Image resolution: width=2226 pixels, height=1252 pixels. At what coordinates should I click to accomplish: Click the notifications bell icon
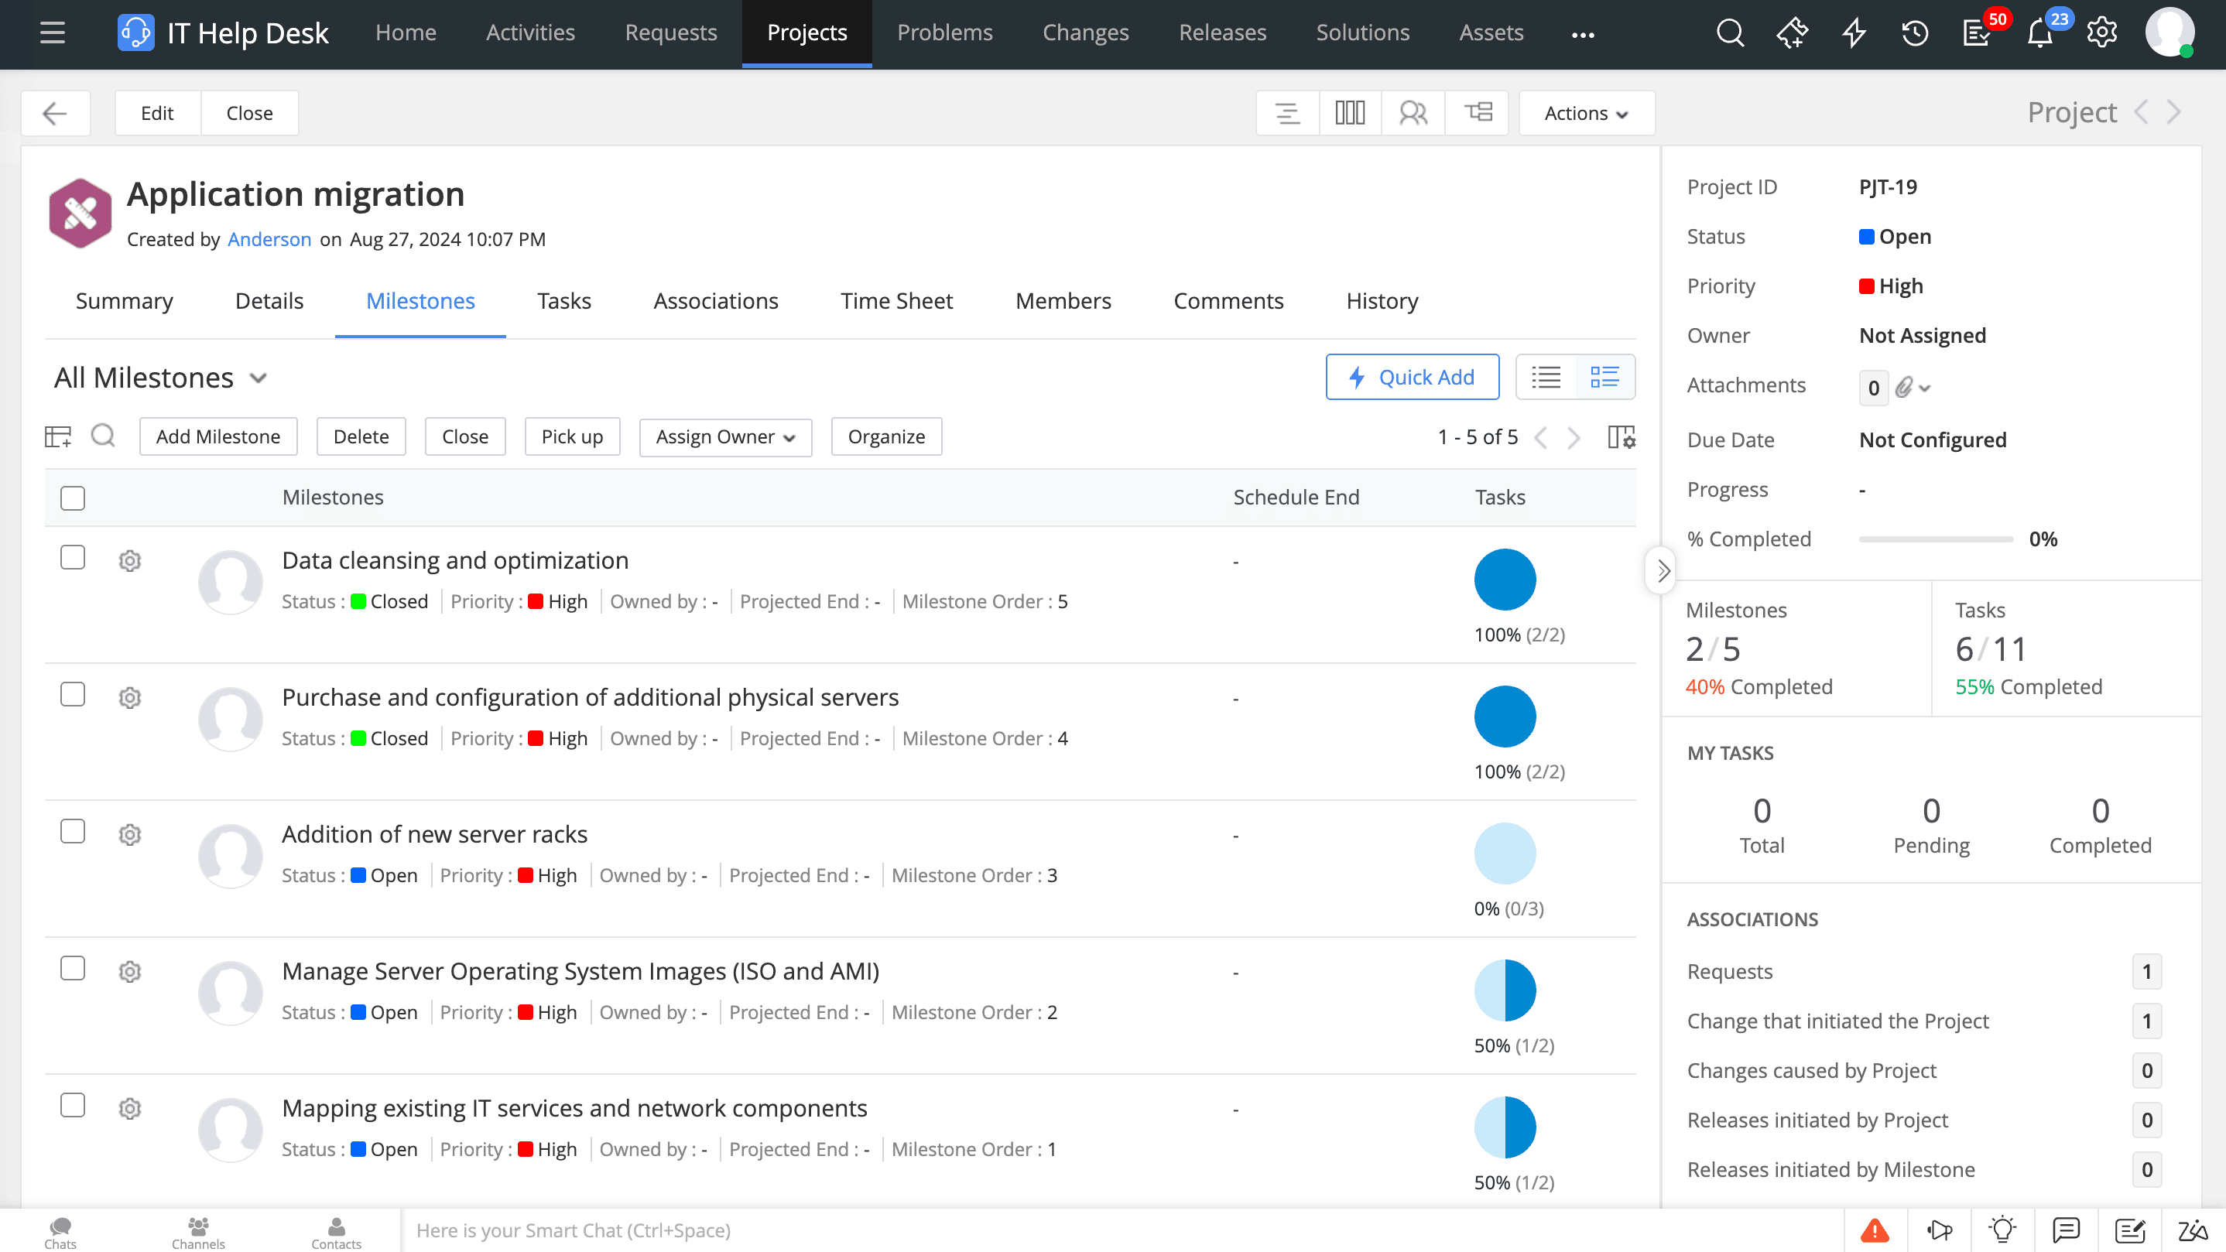pyautogui.click(x=2039, y=32)
